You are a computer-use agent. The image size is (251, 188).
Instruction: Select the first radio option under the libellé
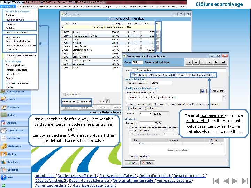tap(128, 108)
